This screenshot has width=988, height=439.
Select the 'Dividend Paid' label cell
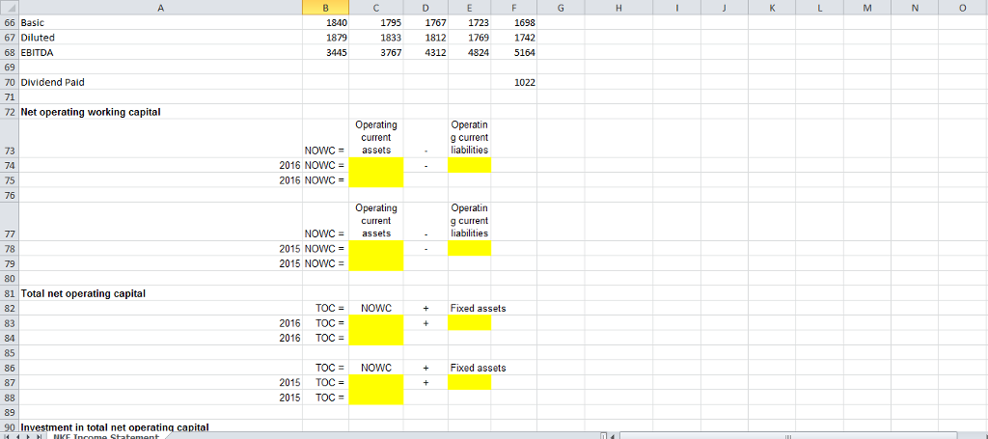pos(161,83)
